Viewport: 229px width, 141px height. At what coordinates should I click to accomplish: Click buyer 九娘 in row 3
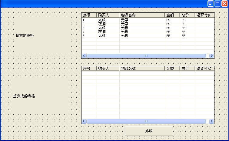coord(102,28)
